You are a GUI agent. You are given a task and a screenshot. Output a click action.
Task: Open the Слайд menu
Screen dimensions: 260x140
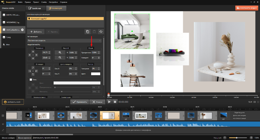(44, 2)
